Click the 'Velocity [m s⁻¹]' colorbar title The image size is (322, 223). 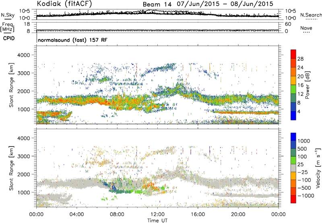point(318,168)
